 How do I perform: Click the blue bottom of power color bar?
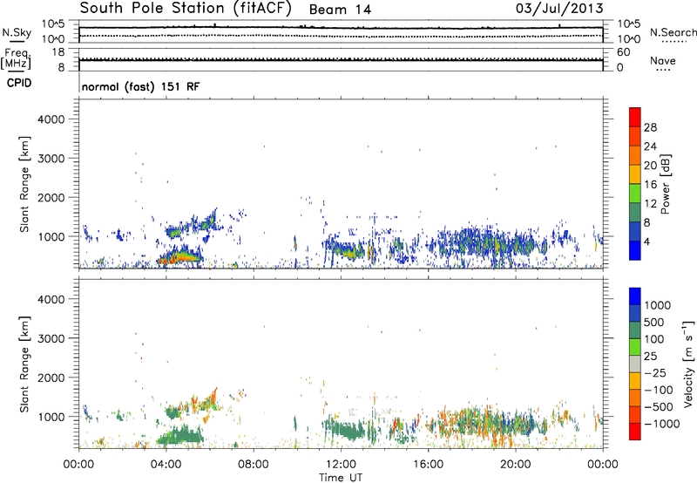635,250
